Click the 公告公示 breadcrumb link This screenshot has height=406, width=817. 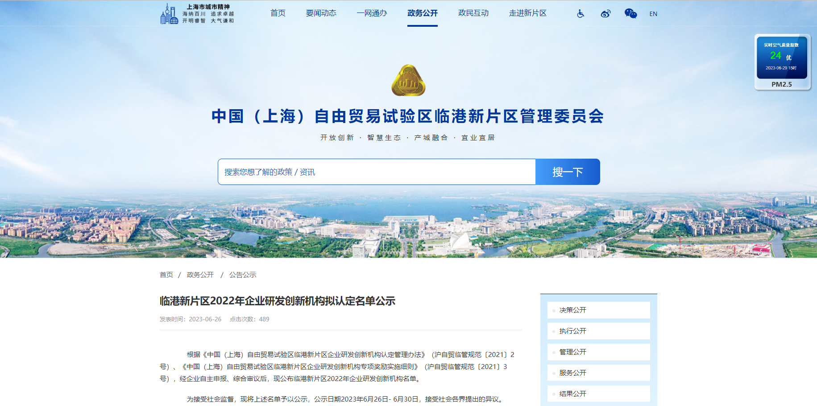pyautogui.click(x=243, y=275)
